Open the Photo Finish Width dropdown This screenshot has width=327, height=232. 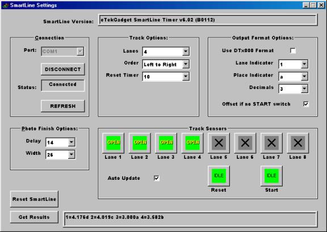[x=72, y=155]
